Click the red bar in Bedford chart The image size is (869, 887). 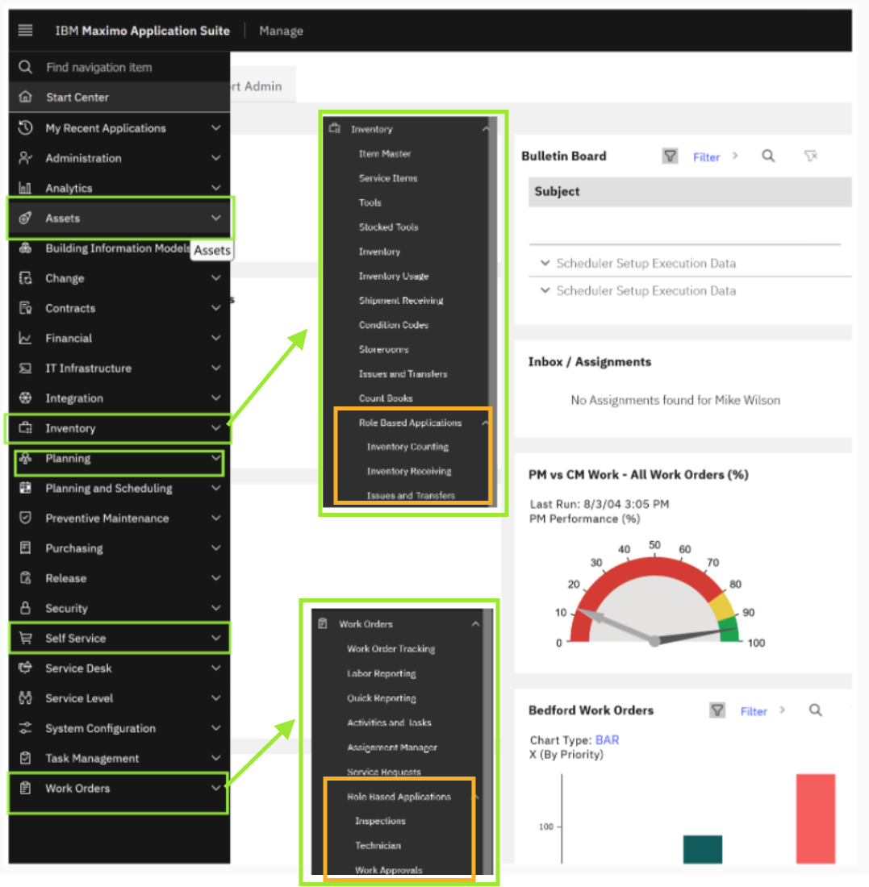[x=815, y=818]
